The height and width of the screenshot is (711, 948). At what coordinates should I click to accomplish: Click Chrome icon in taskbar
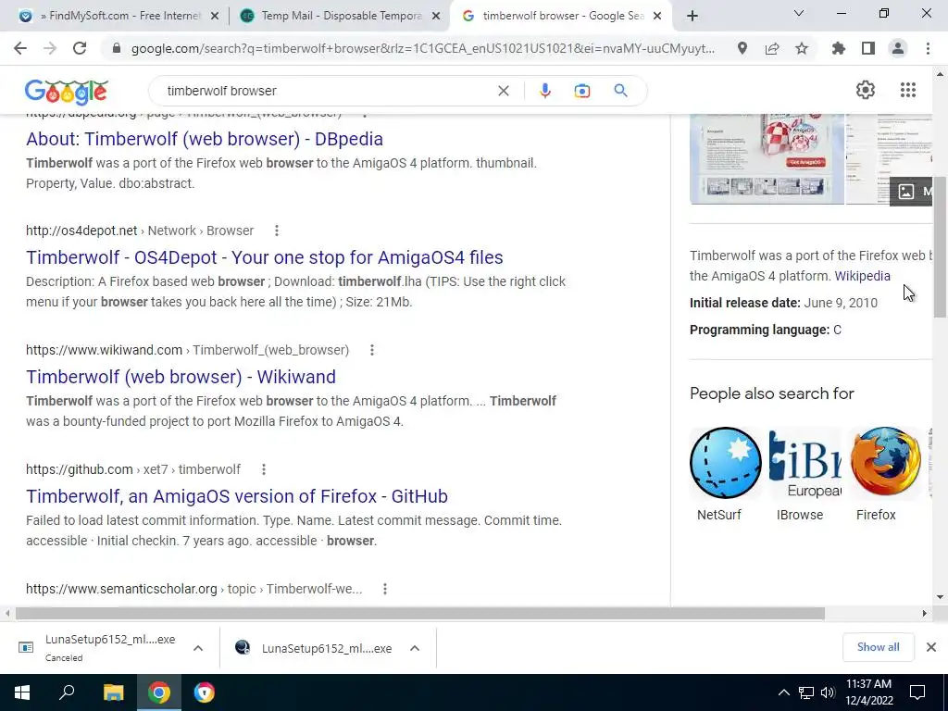pos(159,692)
